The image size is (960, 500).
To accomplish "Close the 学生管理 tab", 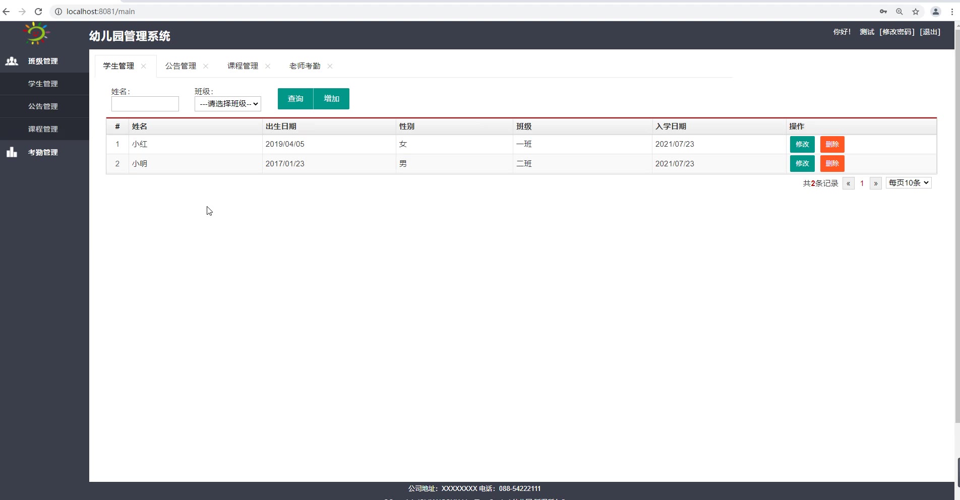I will 144,66.
